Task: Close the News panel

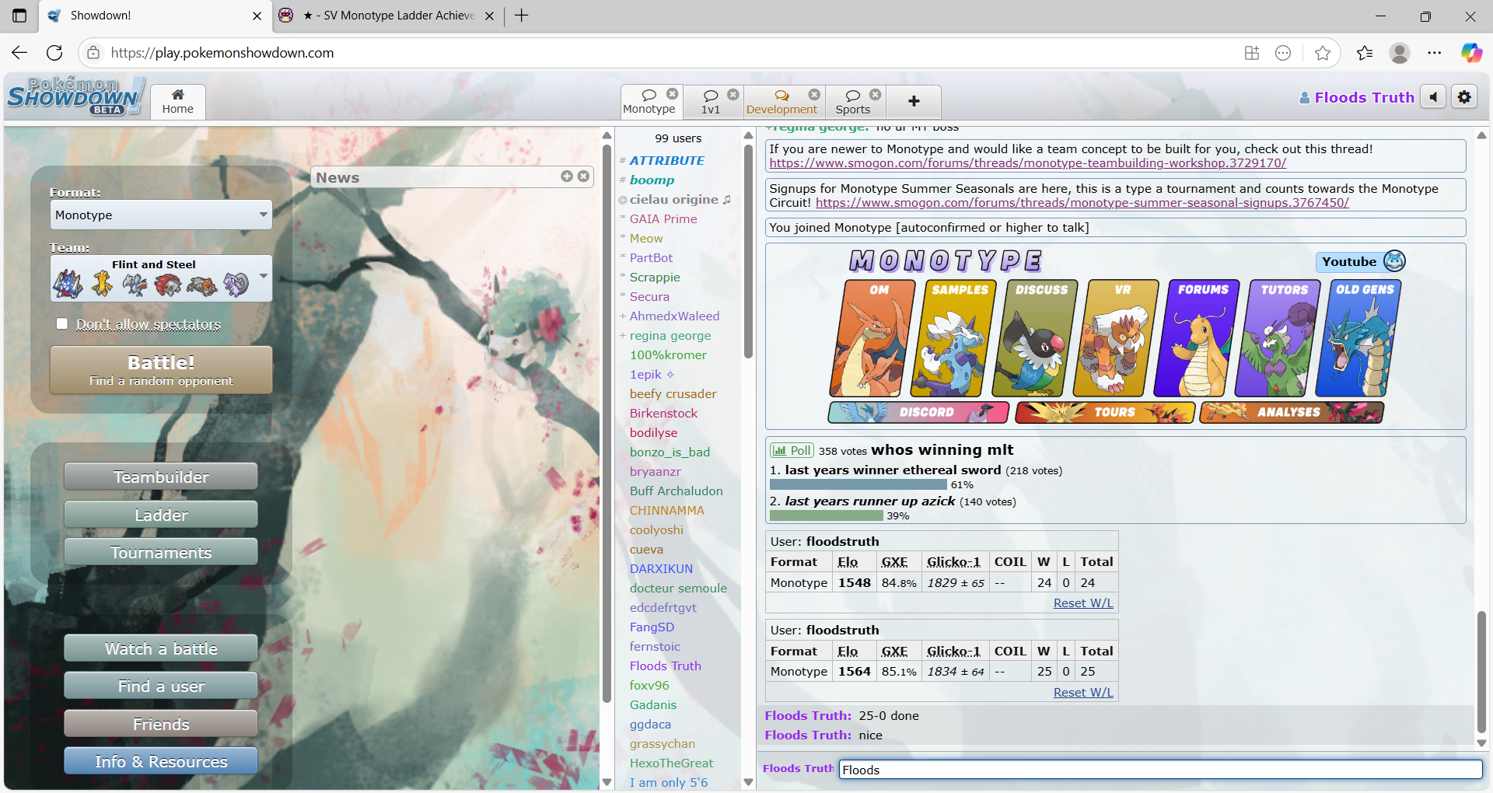Action: click(583, 176)
